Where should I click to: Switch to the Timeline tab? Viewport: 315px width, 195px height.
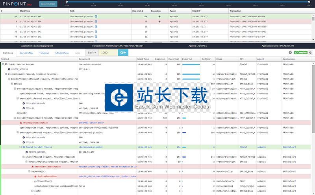[x=44, y=53]
